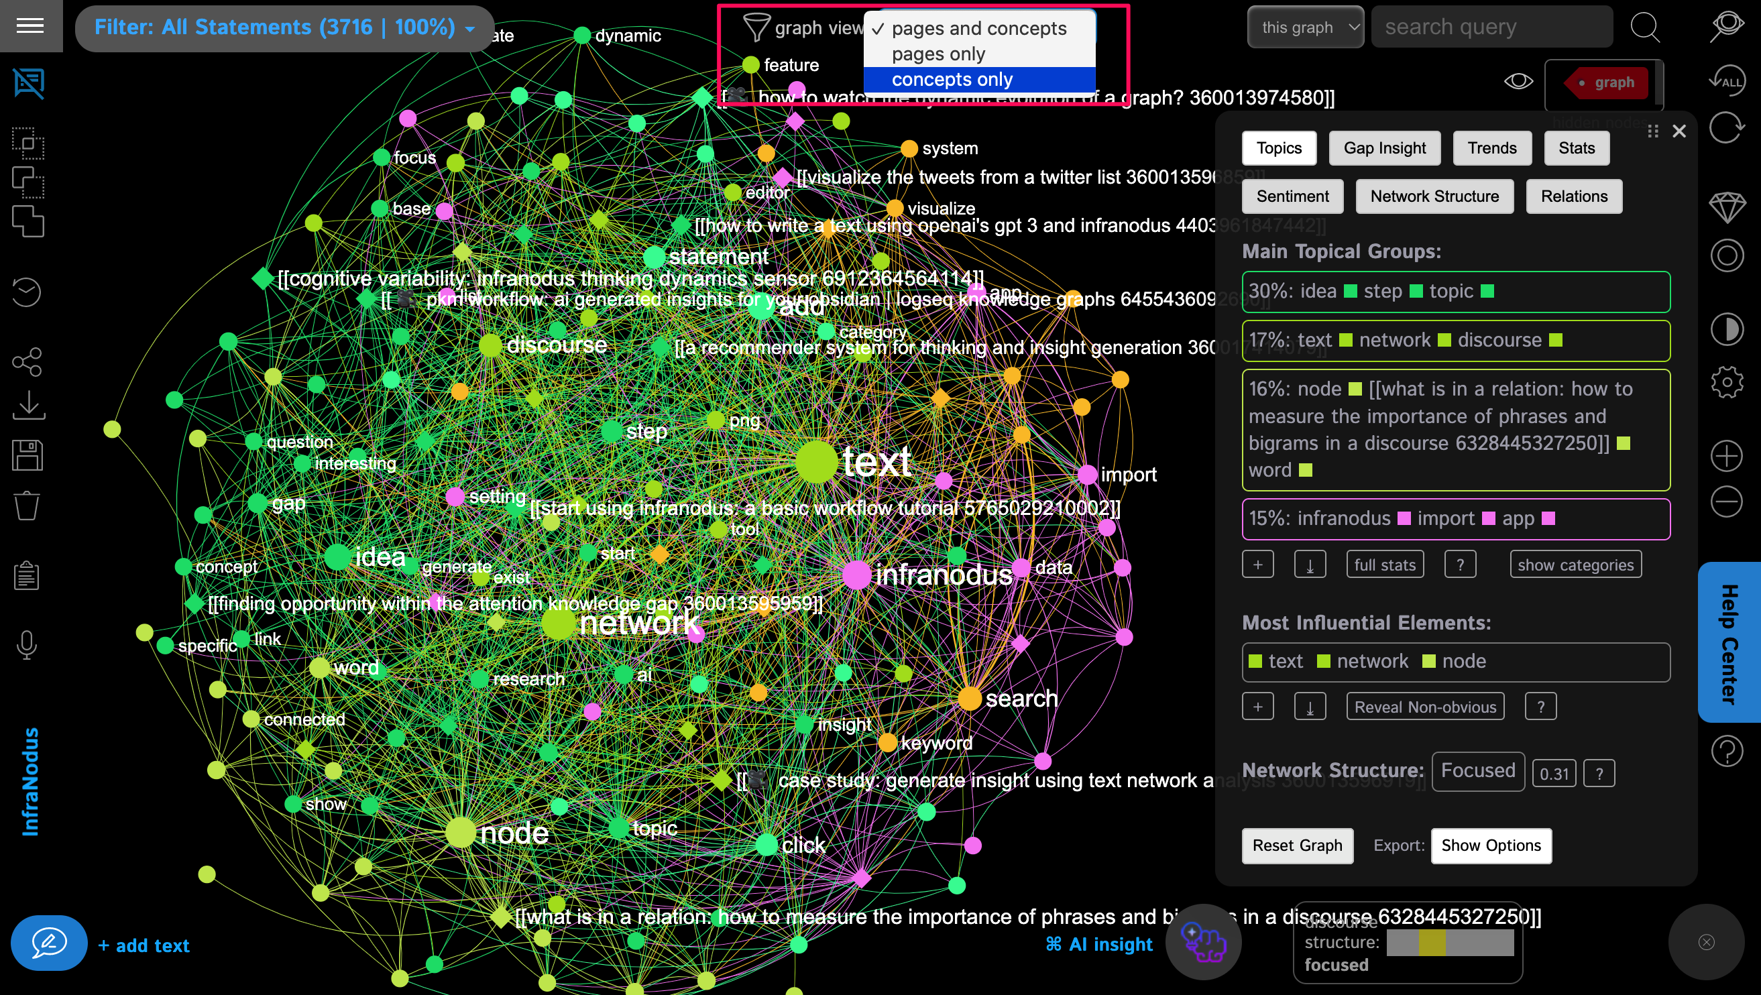Open the hamburger main menu
Screen dimensions: 1761x995
pos(30,26)
